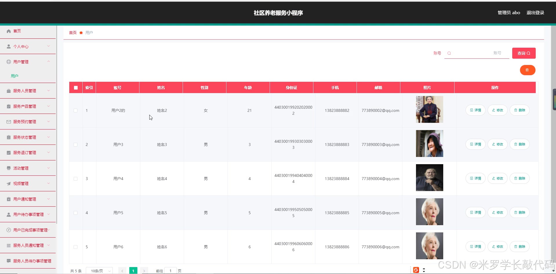Click 退出登录 to log out
Screen dimensions: 556x274
point(535,13)
